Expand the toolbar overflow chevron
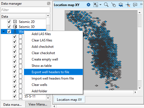 (x=141, y=4)
